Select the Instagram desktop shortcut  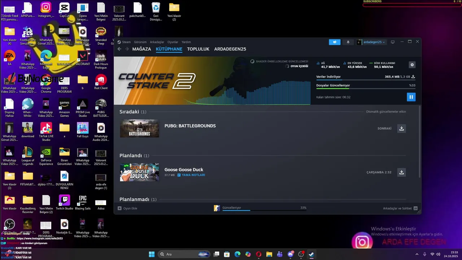coord(46,10)
